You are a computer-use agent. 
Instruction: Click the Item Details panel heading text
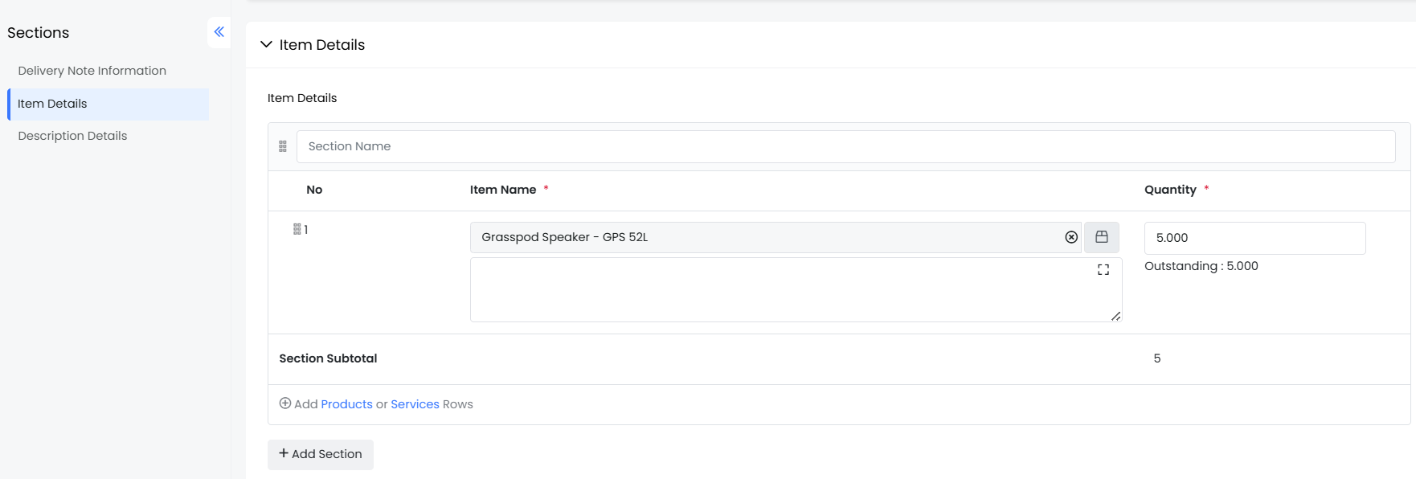[x=322, y=45]
